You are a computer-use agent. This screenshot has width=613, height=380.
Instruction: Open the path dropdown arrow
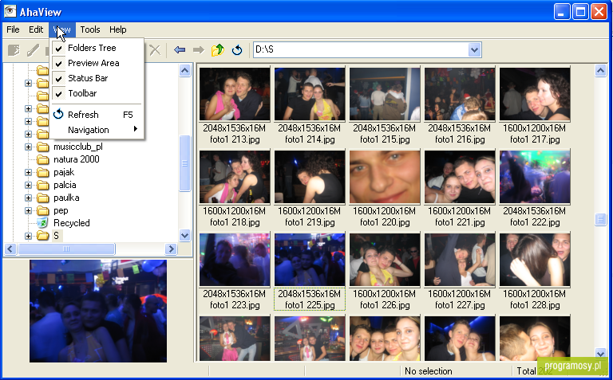(474, 50)
